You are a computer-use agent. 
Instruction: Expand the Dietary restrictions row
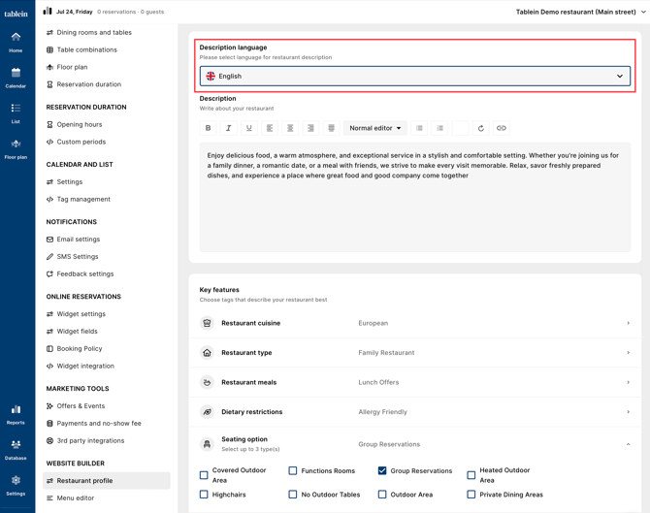415,412
